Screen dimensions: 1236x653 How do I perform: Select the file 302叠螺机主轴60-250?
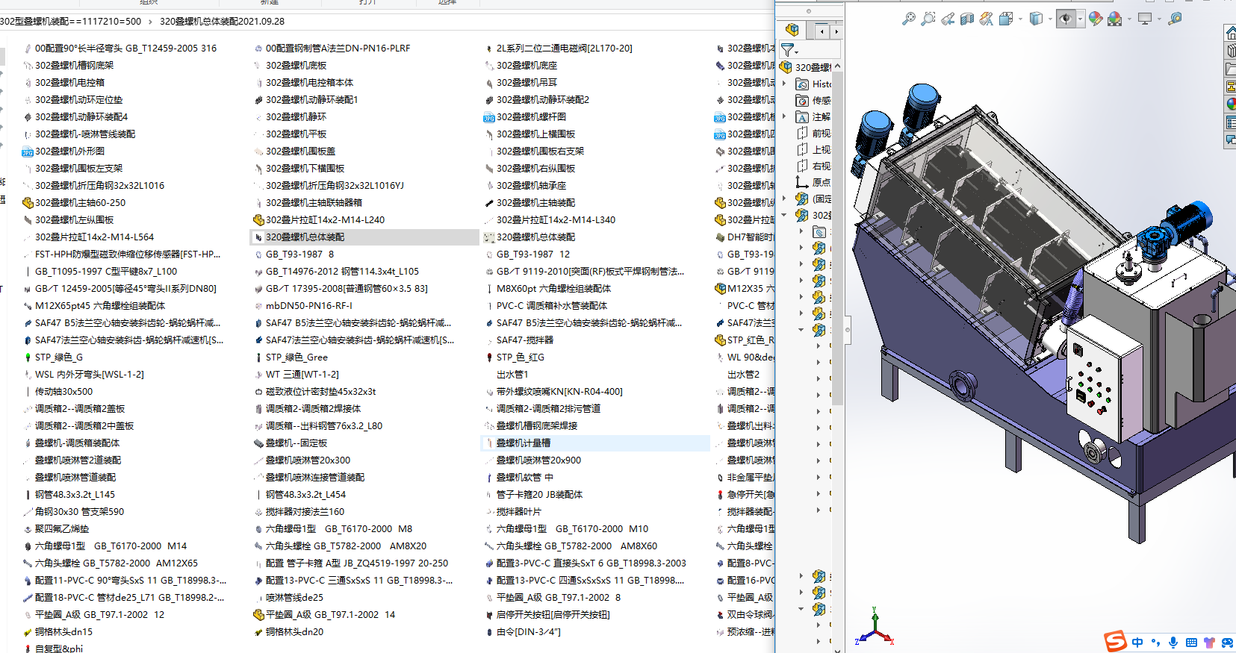click(80, 202)
